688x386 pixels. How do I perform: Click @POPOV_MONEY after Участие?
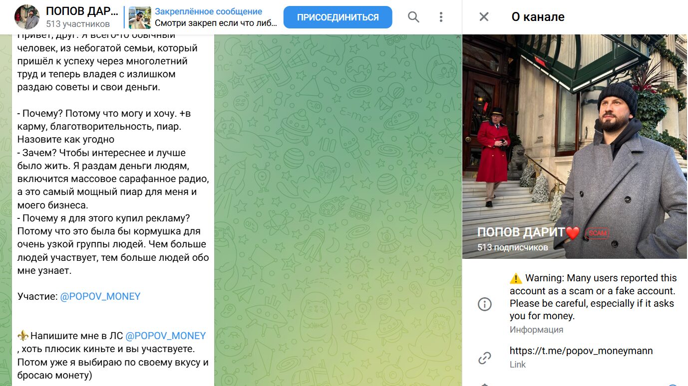[100, 296]
